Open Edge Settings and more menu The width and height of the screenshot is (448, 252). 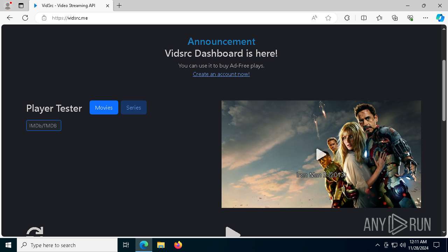click(x=426, y=18)
